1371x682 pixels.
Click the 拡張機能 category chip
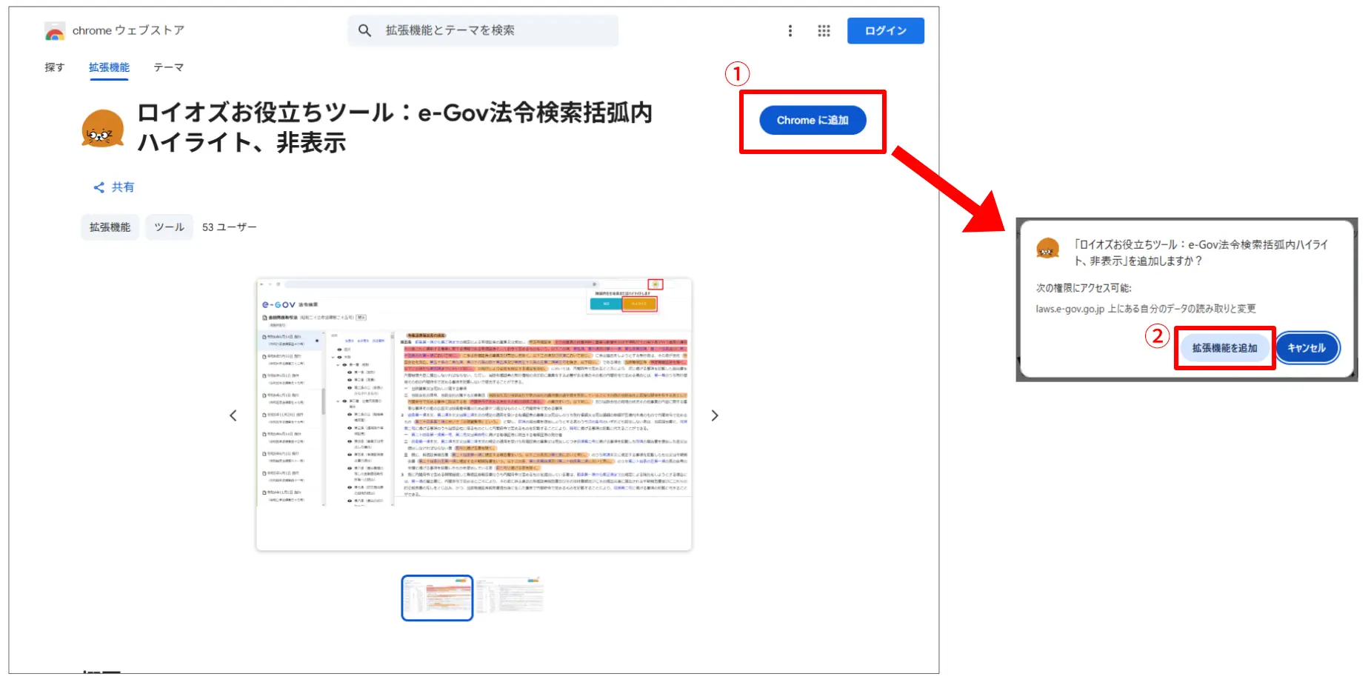pos(110,227)
